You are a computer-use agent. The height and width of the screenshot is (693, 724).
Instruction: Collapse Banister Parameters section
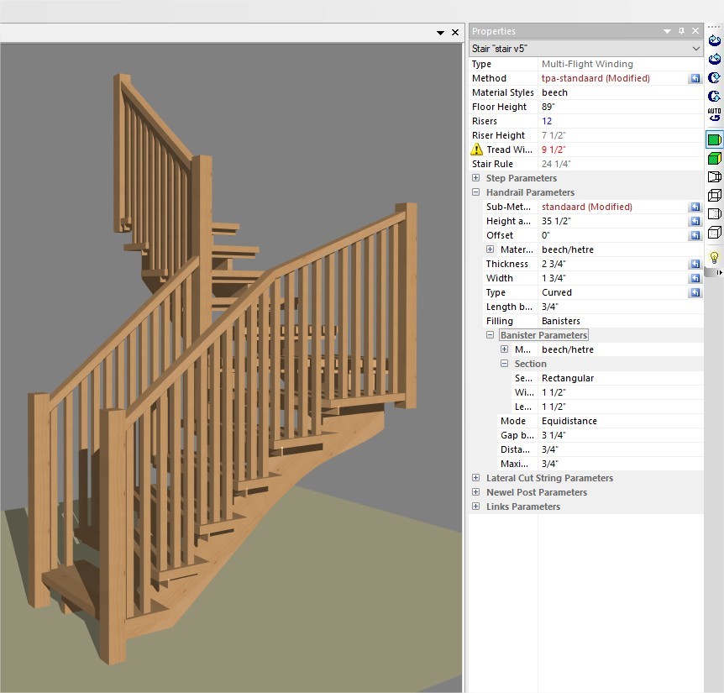click(490, 334)
